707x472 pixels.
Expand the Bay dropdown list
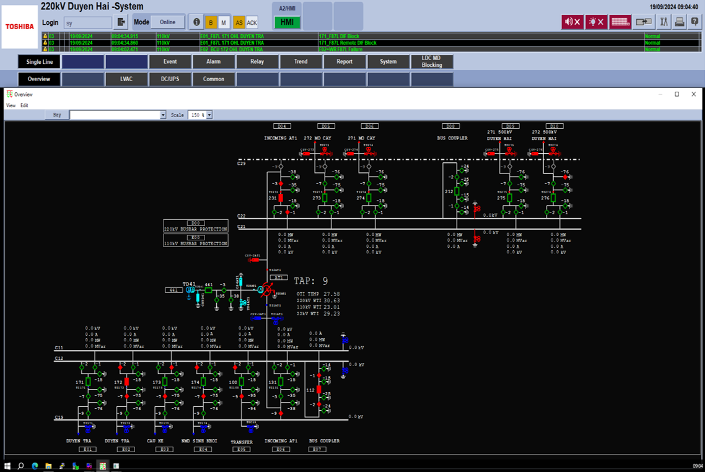[164, 115]
